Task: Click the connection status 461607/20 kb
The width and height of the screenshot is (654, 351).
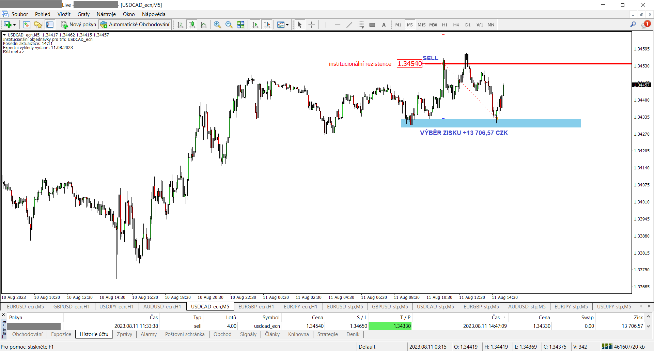Action: coord(623,347)
